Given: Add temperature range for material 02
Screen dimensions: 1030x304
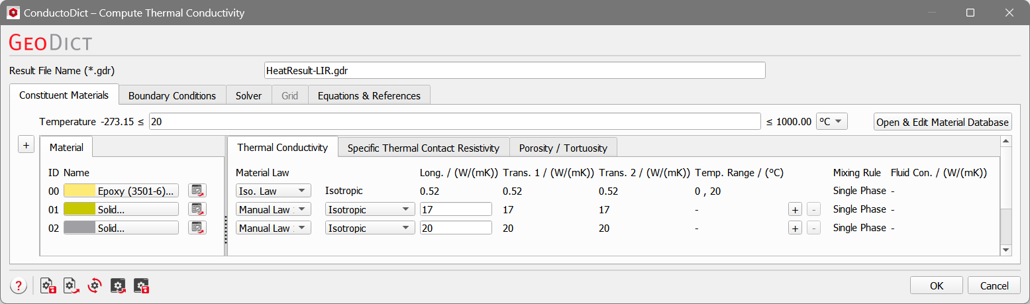Looking at the screenshot, I should point(795,228).
